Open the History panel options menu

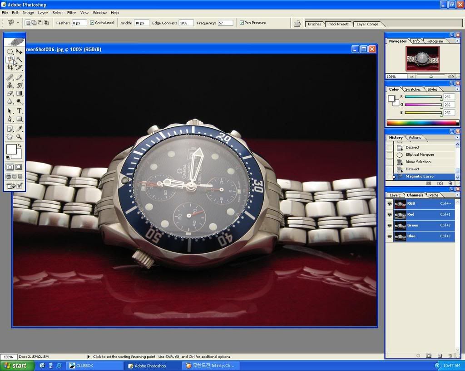tap(457, 137)
